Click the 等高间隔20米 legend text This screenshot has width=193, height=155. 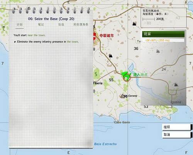pos(151,10)
